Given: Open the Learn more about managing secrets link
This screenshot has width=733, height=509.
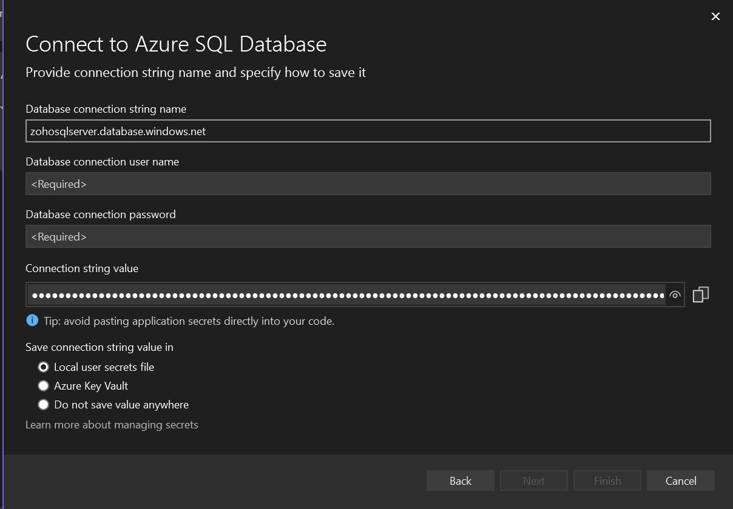Looking at the screenshot, I should [x=112, y=424].
